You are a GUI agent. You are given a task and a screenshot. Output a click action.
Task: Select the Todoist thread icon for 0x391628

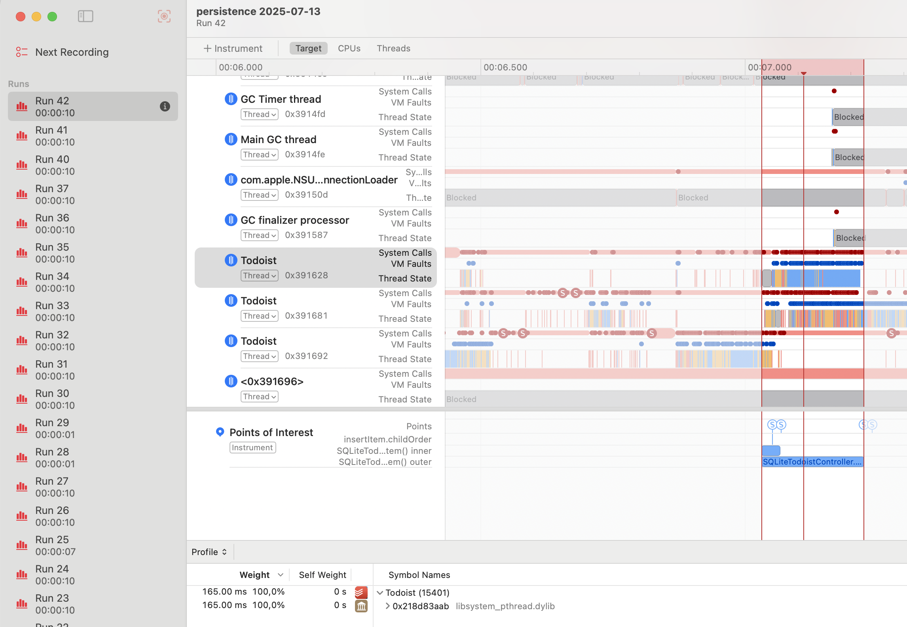coord(231,260)
